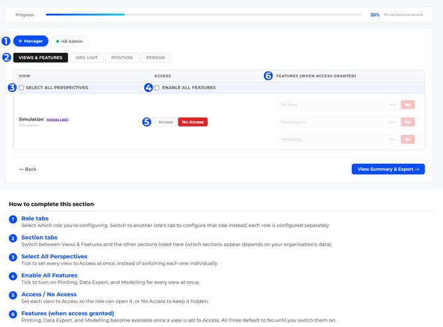Set Simulation view to Access
The image size is (443, 327).
(165, 122)
